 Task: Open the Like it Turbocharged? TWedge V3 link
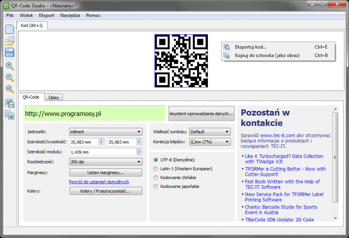(284, 159)
